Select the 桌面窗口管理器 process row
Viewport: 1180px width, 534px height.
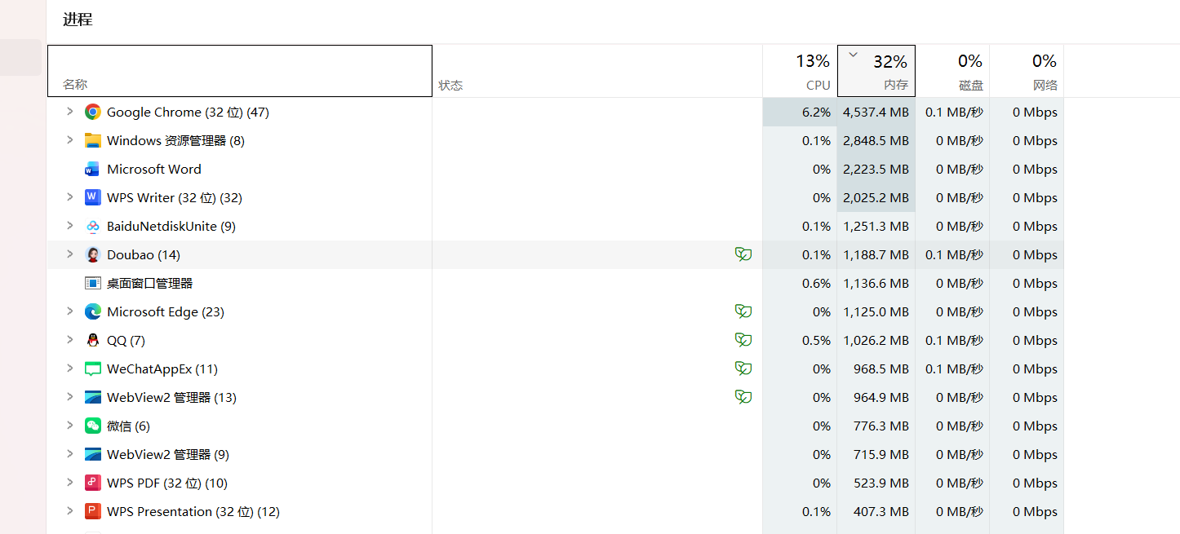pyautogui.click(x=555, y=283)
